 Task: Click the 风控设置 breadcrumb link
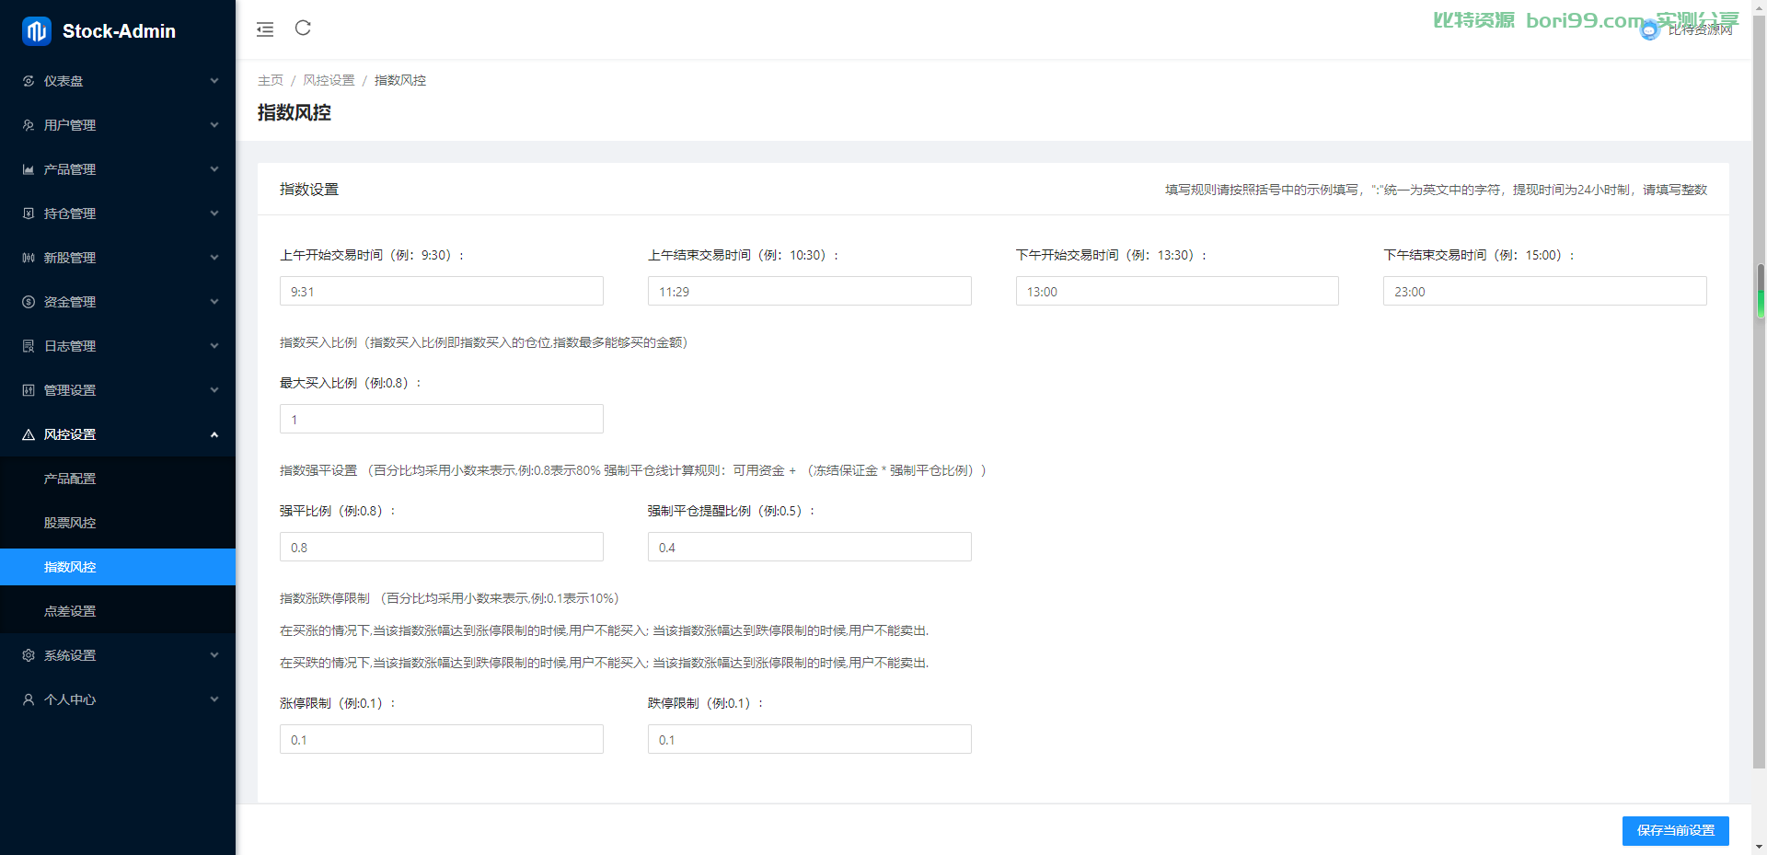(x=329, y=81)
